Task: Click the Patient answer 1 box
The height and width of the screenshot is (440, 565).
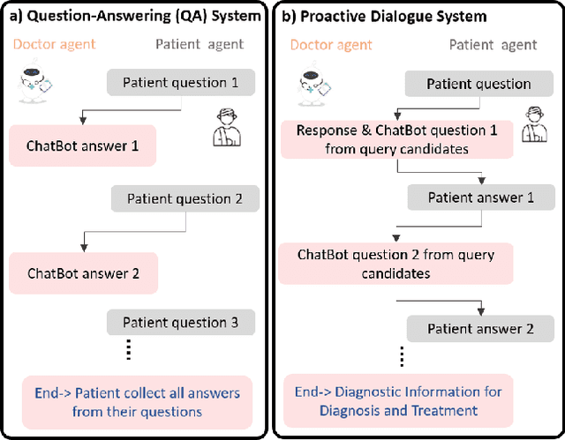Action: click(x=480, y=198)
